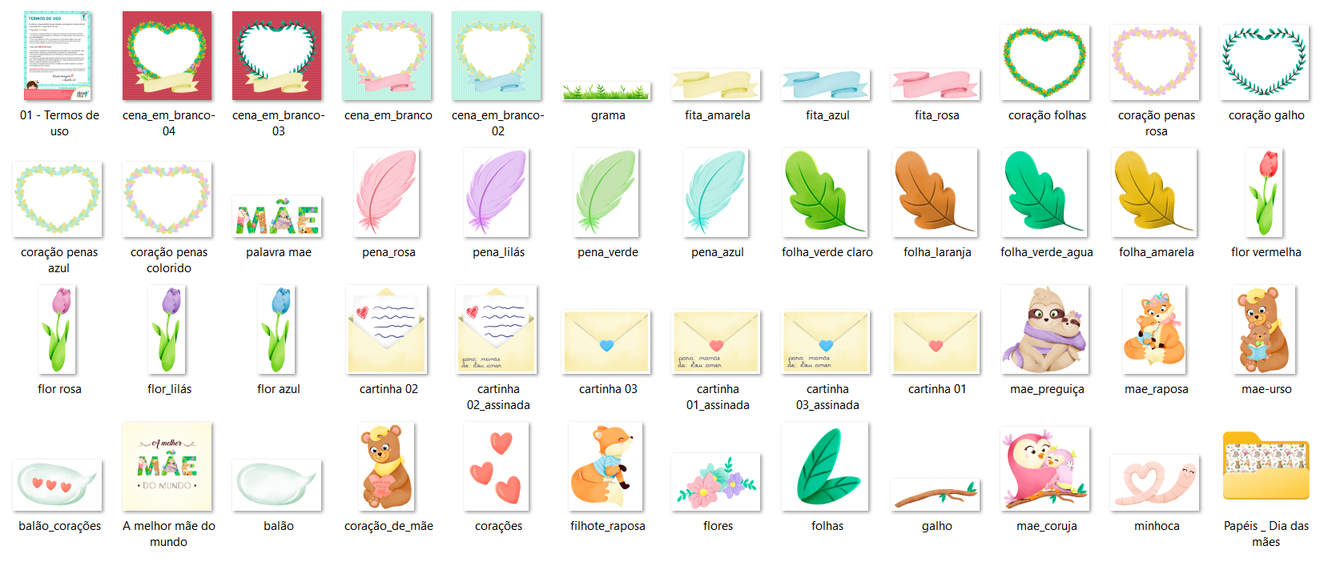
Task: Open the pena_rosa pink feather image
Action: (x=388, y=193)
